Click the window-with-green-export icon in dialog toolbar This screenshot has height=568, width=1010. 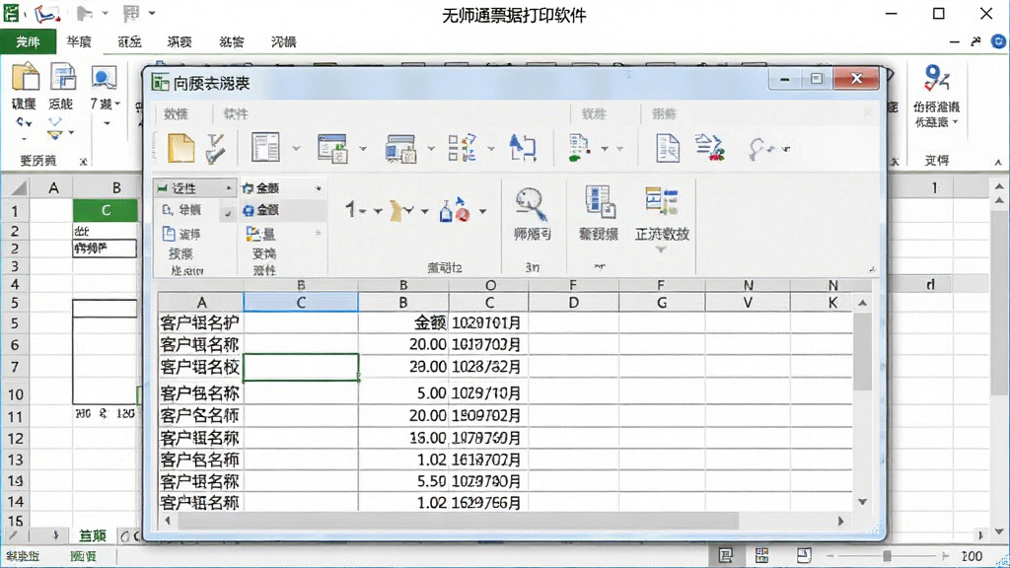[332, 148]
